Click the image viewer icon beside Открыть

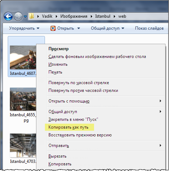point(53,28)
